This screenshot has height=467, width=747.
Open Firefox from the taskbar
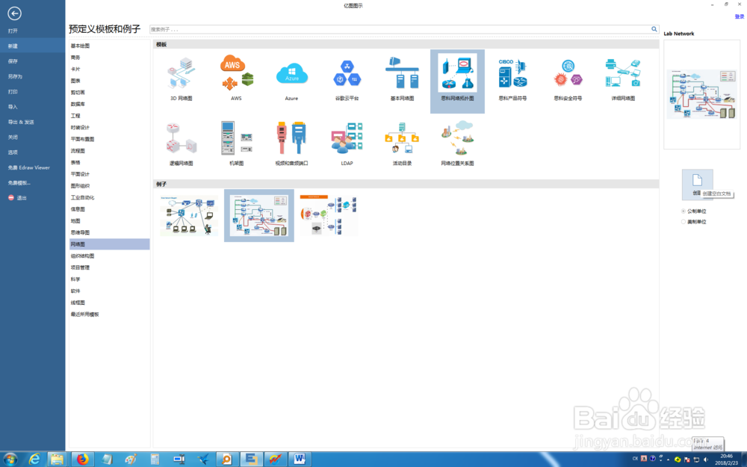(x=83, y=460)
